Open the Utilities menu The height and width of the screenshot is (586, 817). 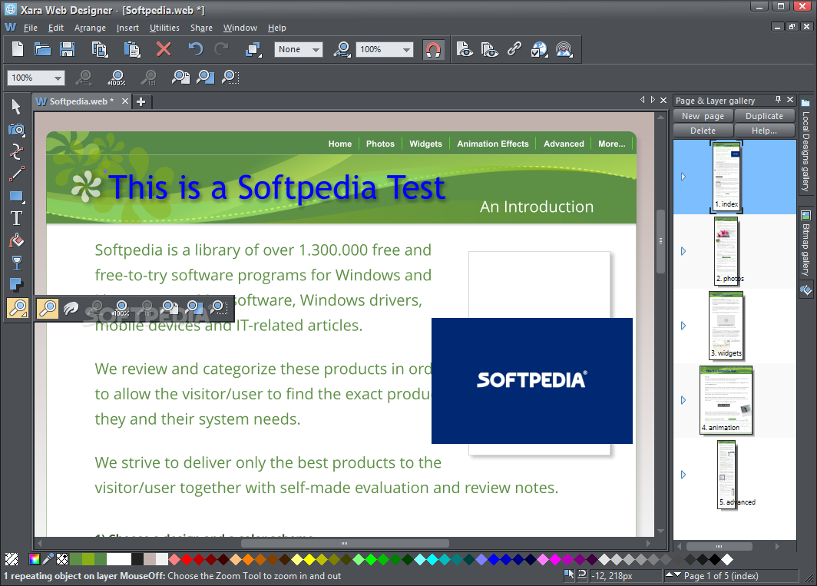pyautogui.click(x=164, y=28)
